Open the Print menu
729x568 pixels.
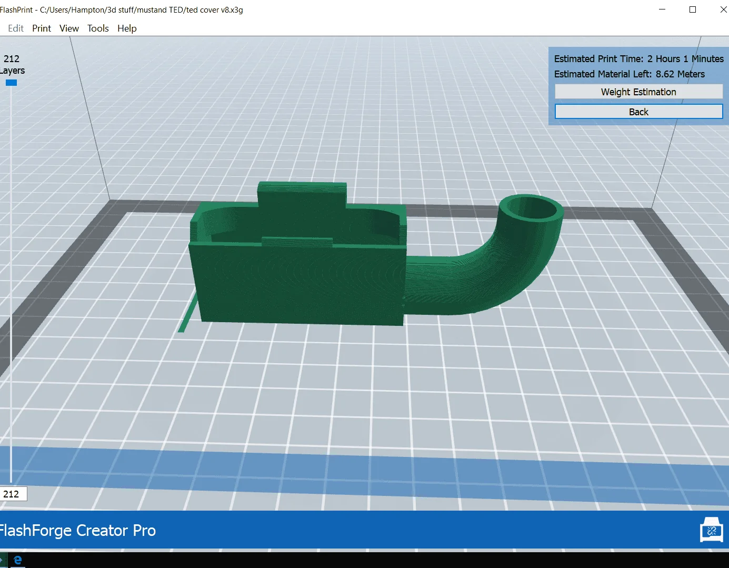[42, 28]
